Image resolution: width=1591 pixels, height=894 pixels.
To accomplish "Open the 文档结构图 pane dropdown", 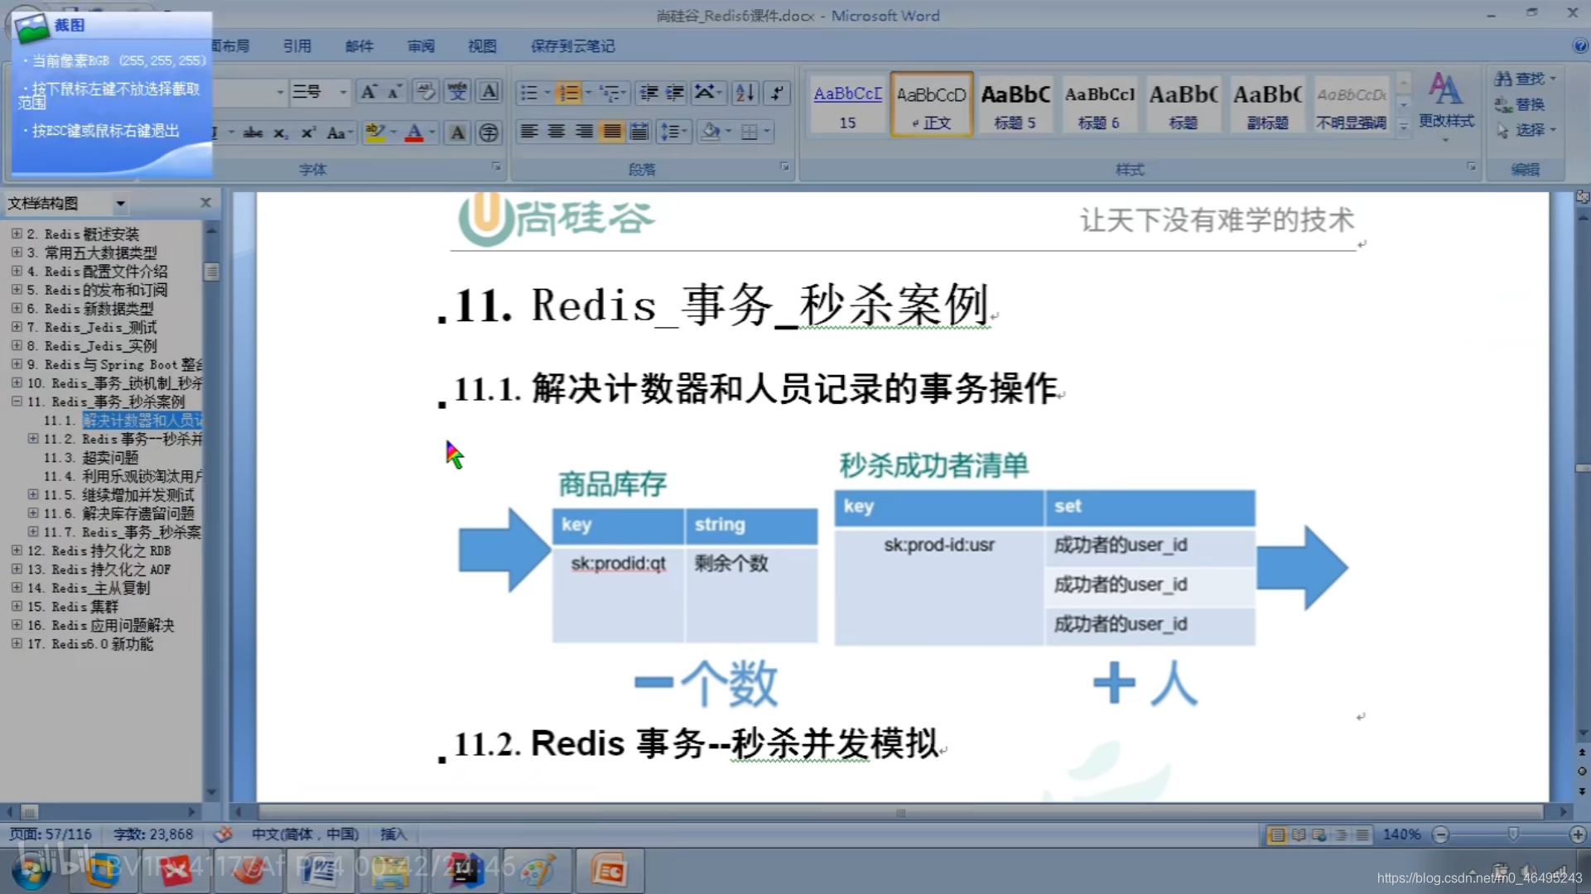I will click(120, 203).
